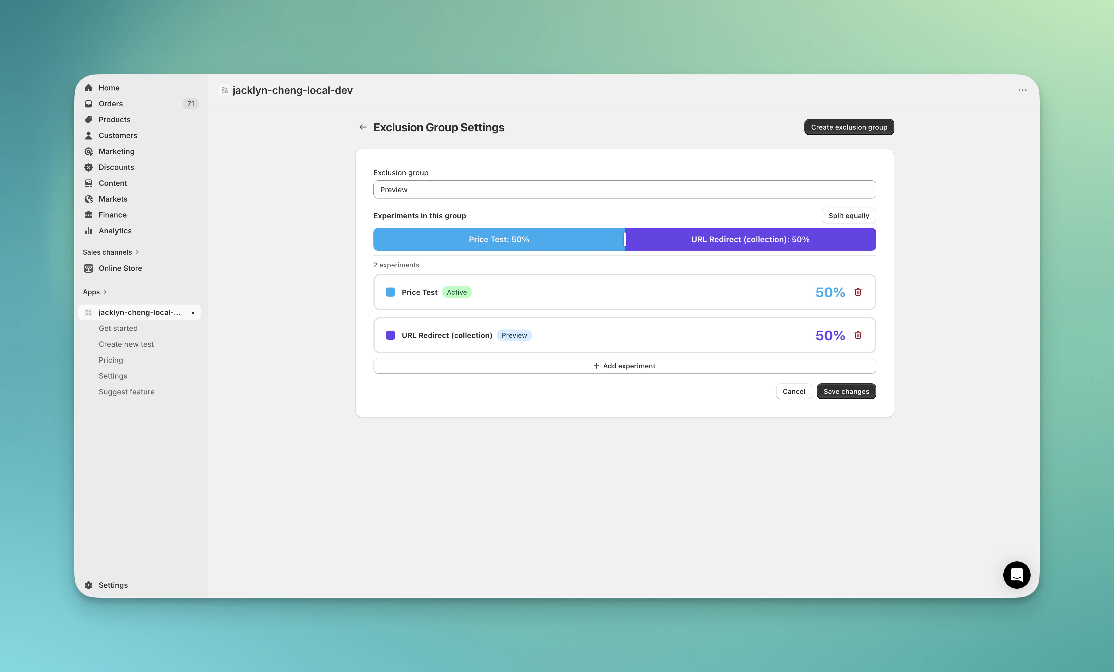Open the Orders menu item
The image size is (1114, 672).
click(140, 103)
